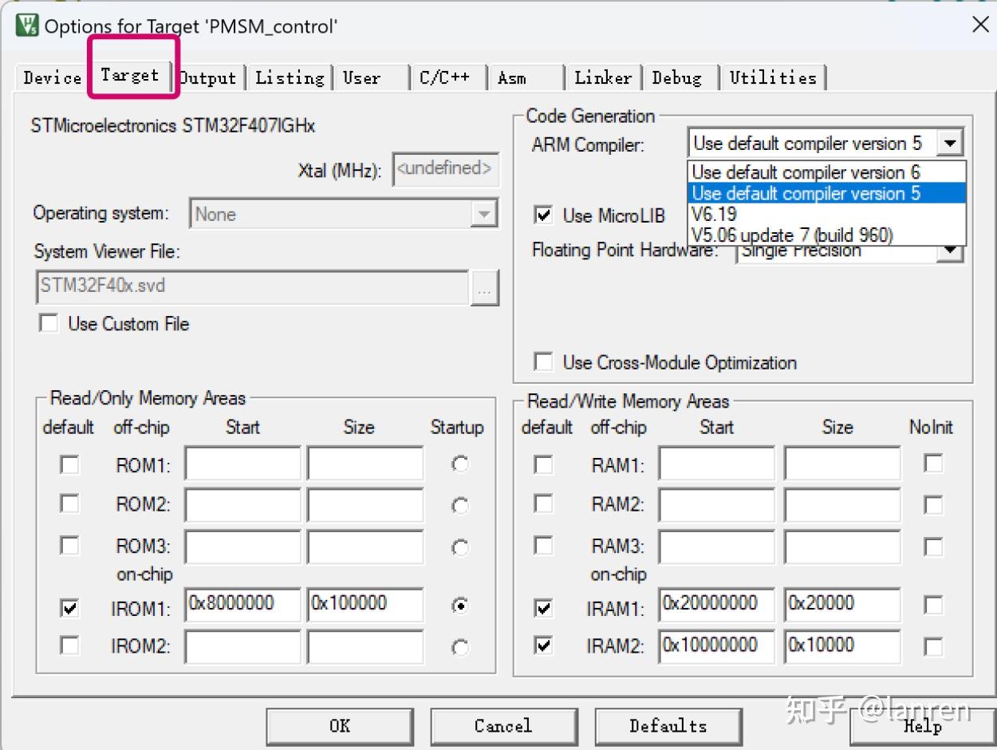
Task: Check NoInit for RAM3
Action: (933, 547)
